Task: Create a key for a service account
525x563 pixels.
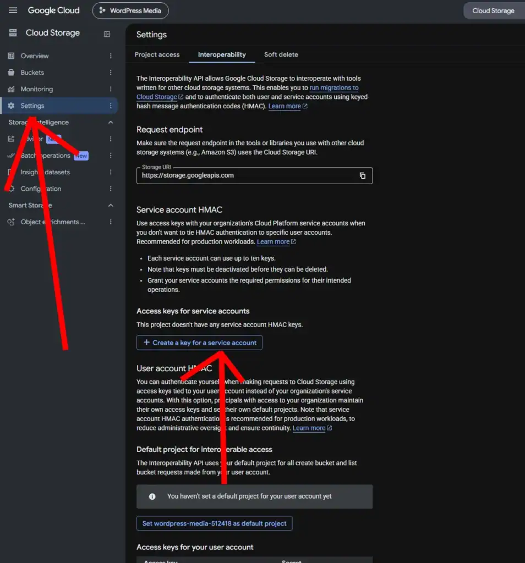Action: point(199,343)
